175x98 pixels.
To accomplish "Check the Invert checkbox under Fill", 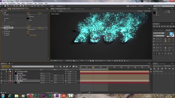I will 27,20.
